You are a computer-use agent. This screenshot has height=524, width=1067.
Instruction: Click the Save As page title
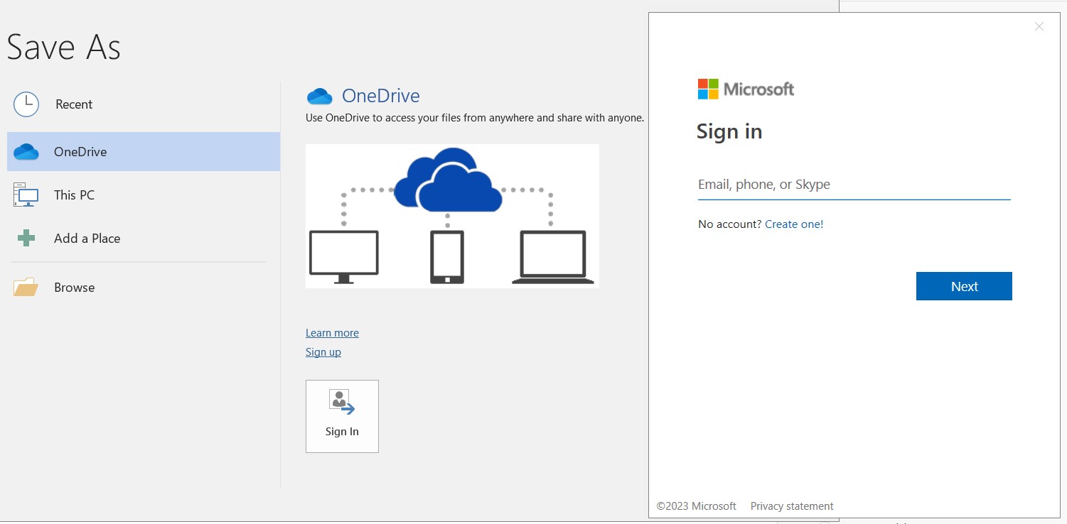point(64,48)
